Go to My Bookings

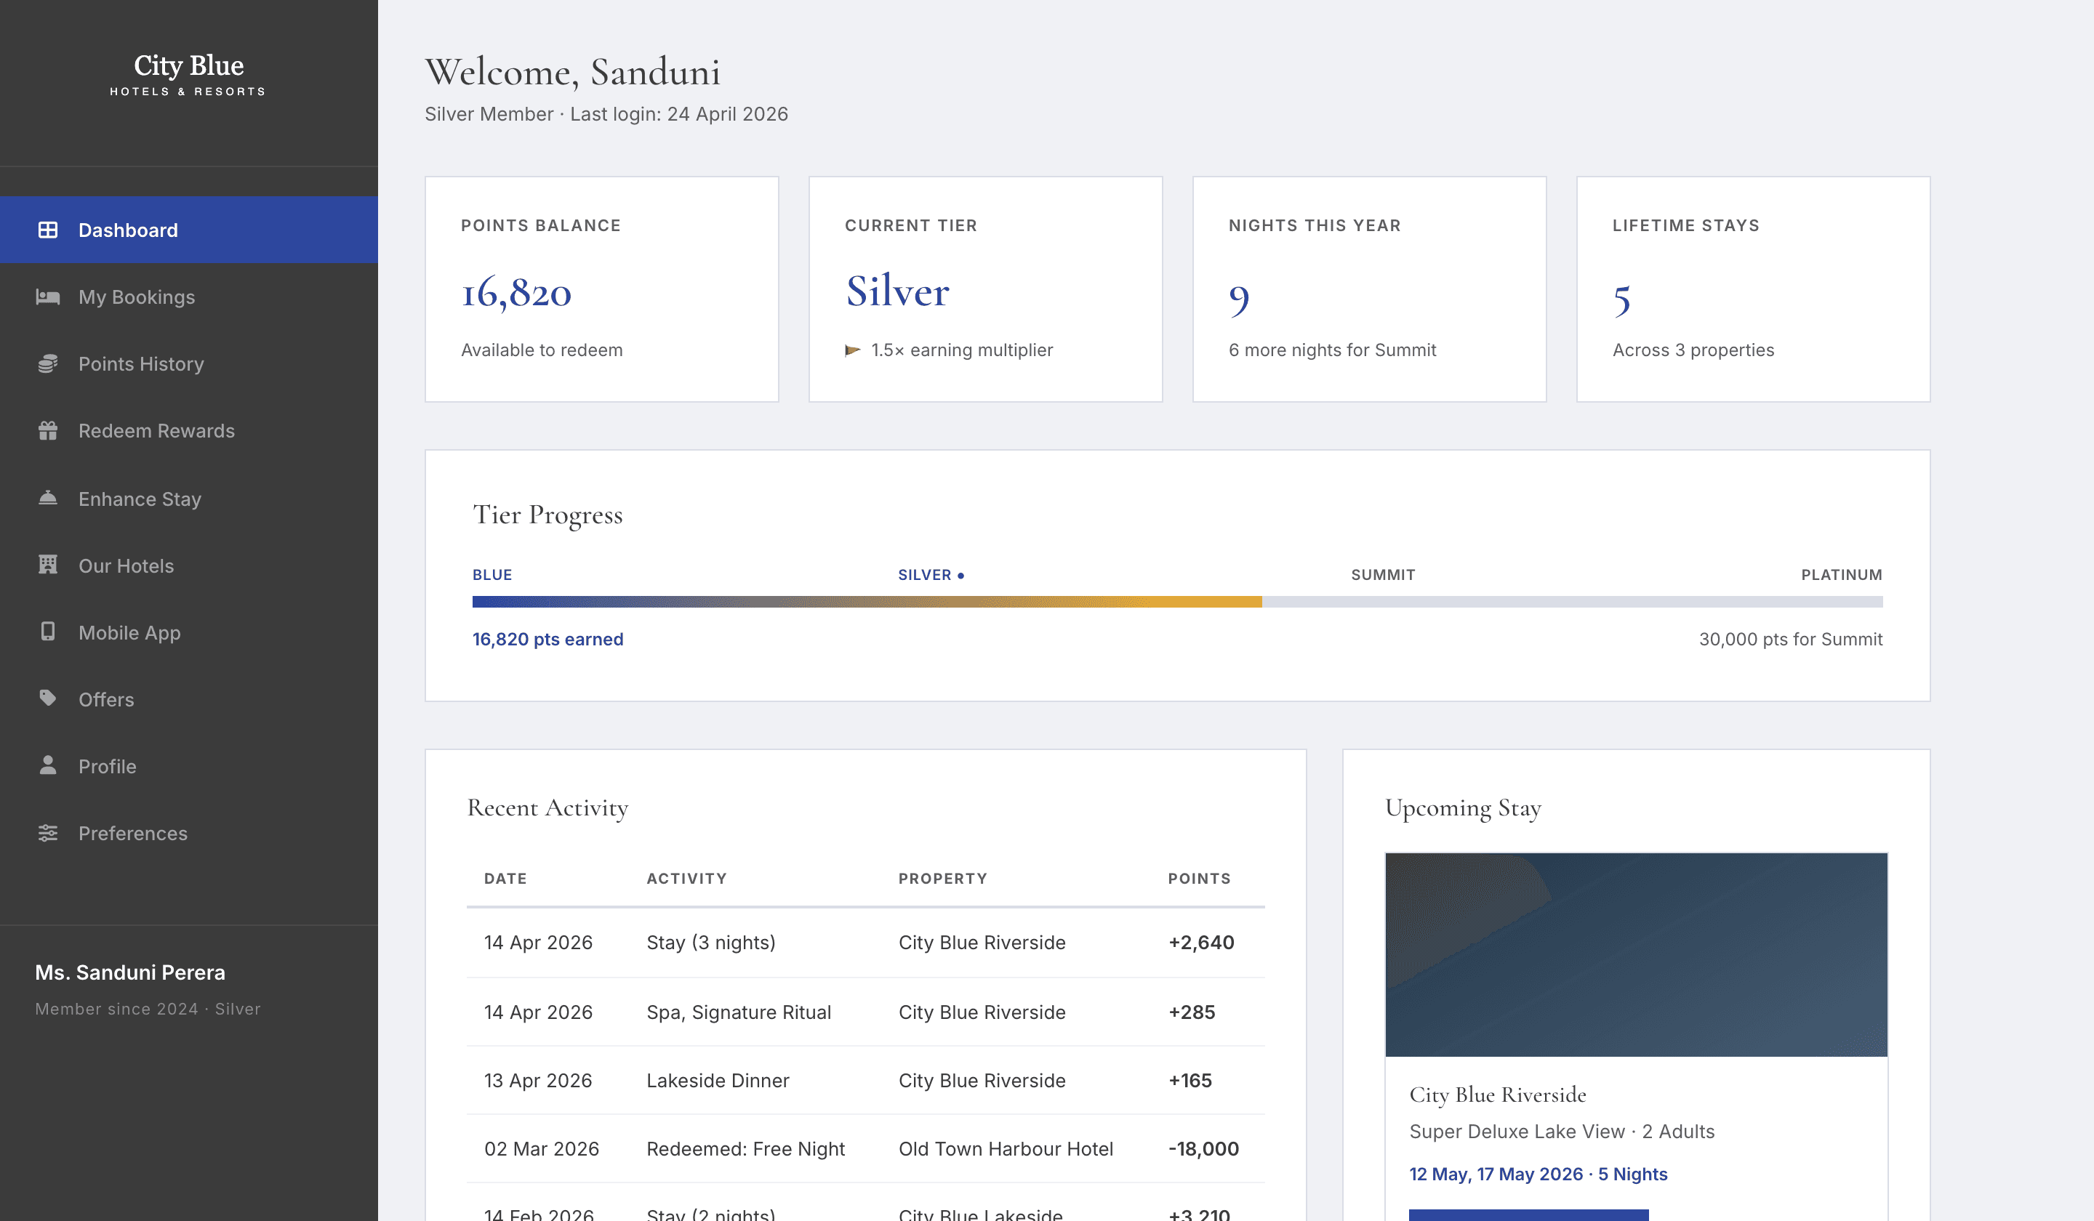point(188,297)
